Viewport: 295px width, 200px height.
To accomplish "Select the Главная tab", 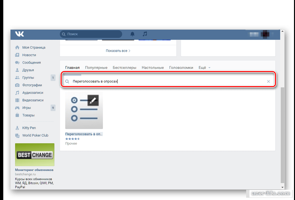I will (x=72, y=67).
